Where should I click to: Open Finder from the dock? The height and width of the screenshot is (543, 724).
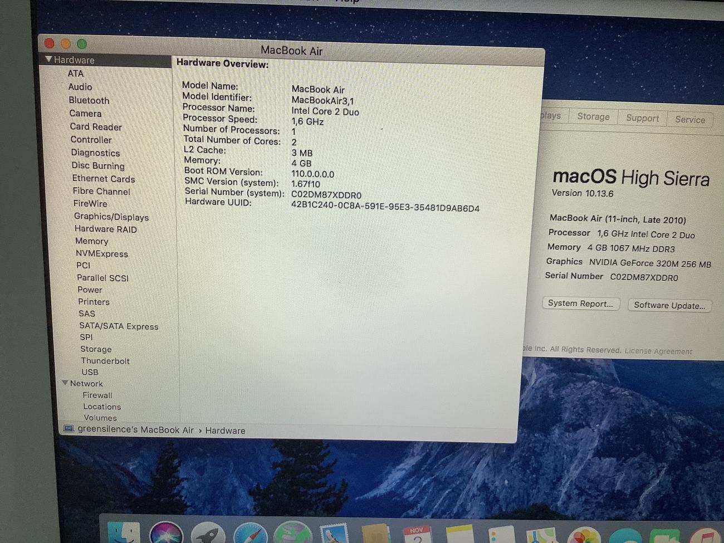(x=124, y=534)
